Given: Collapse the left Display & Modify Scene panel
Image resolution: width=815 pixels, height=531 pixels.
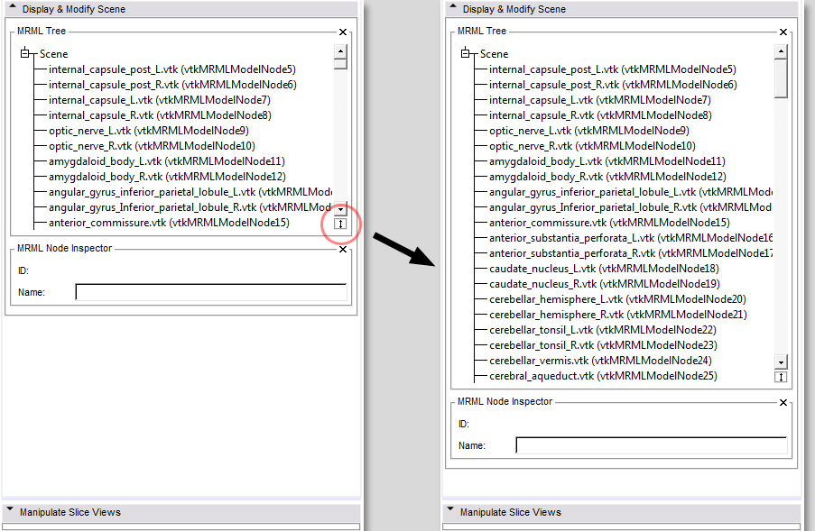Looking at the screenshot, I should [x=13, y=9].
